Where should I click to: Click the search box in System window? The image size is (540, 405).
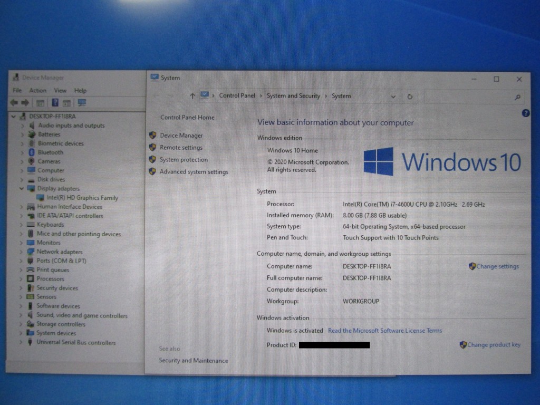click(x=473, y=98)
